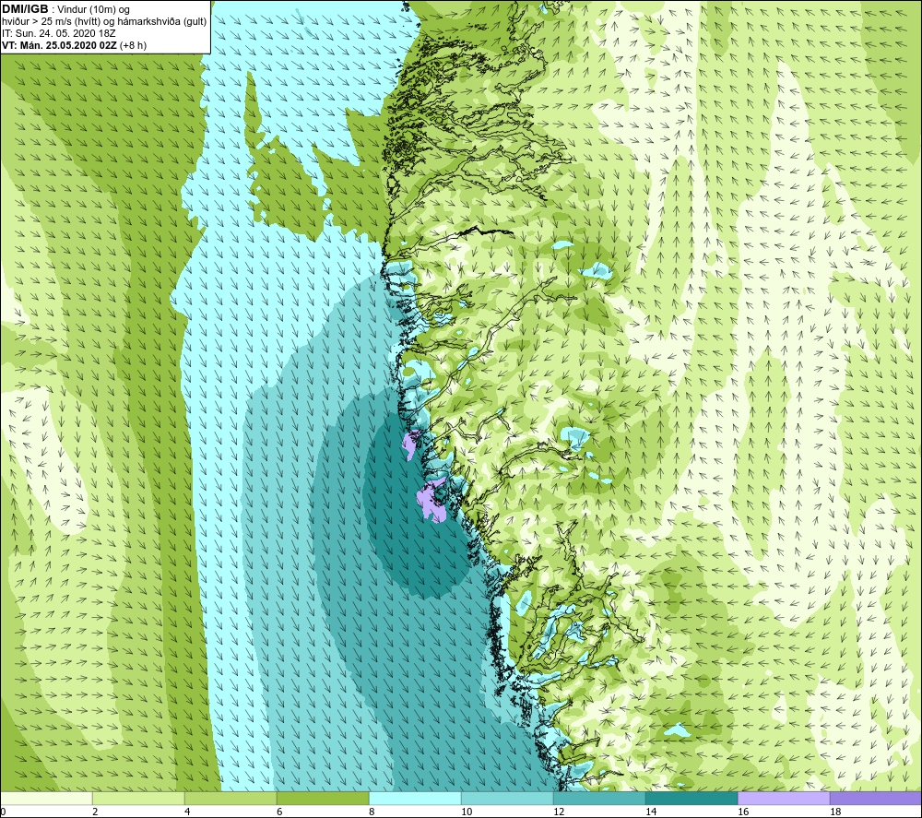Click the legend value label '18'
The width and height of the screenshot is (922, 818).
(835, 812)
